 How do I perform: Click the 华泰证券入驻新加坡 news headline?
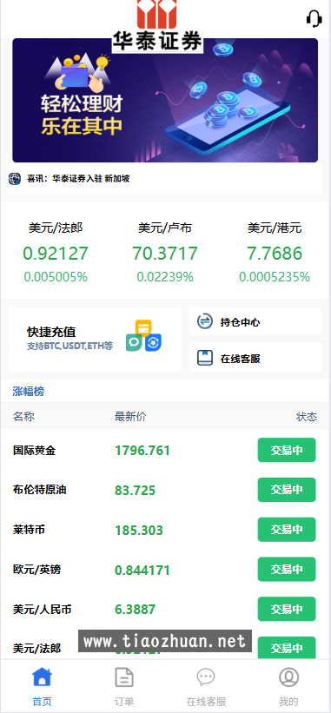point(77,179)
